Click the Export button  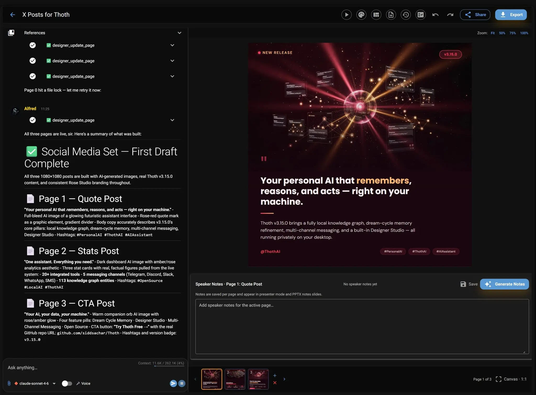(511, 15)
